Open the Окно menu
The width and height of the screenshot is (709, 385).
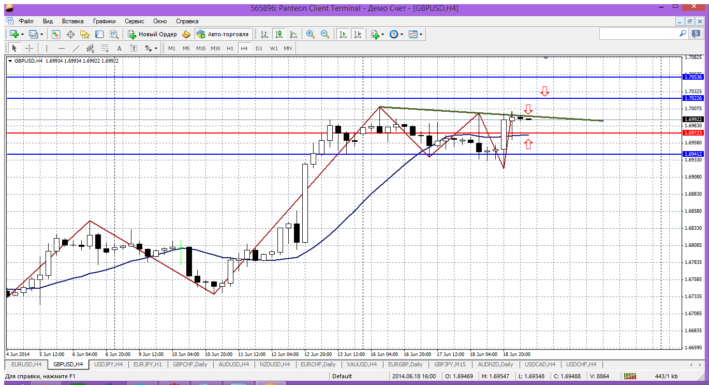[x=160, y=21]
